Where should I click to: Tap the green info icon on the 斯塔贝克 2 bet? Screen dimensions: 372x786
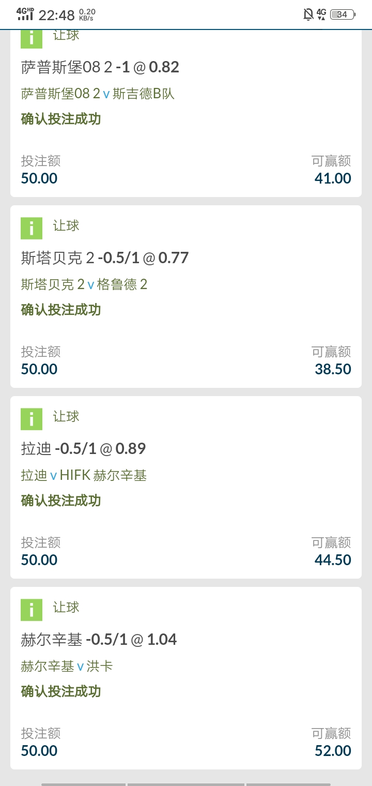32,228
